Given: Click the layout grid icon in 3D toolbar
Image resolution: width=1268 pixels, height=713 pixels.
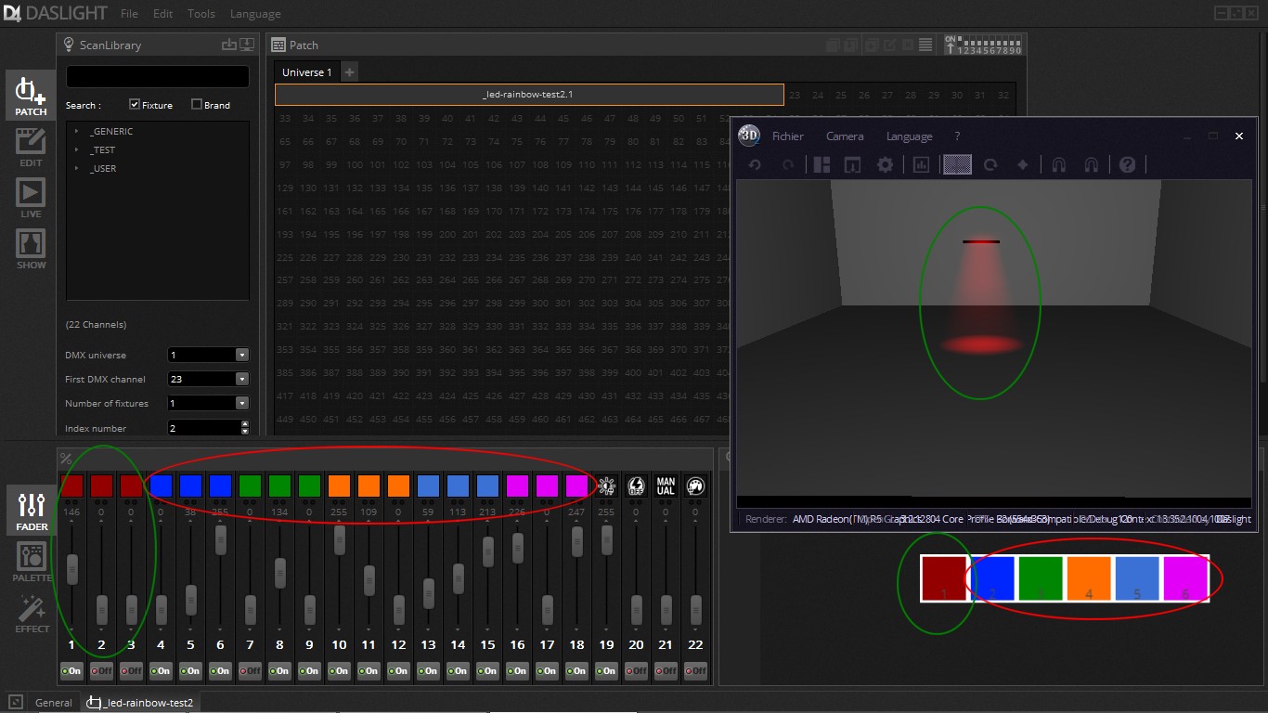Looking at the screenshot, I should (x=822, y=164).
